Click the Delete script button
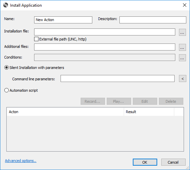The image size is (190, 170). pyautogui.click(x=171, y=101)
